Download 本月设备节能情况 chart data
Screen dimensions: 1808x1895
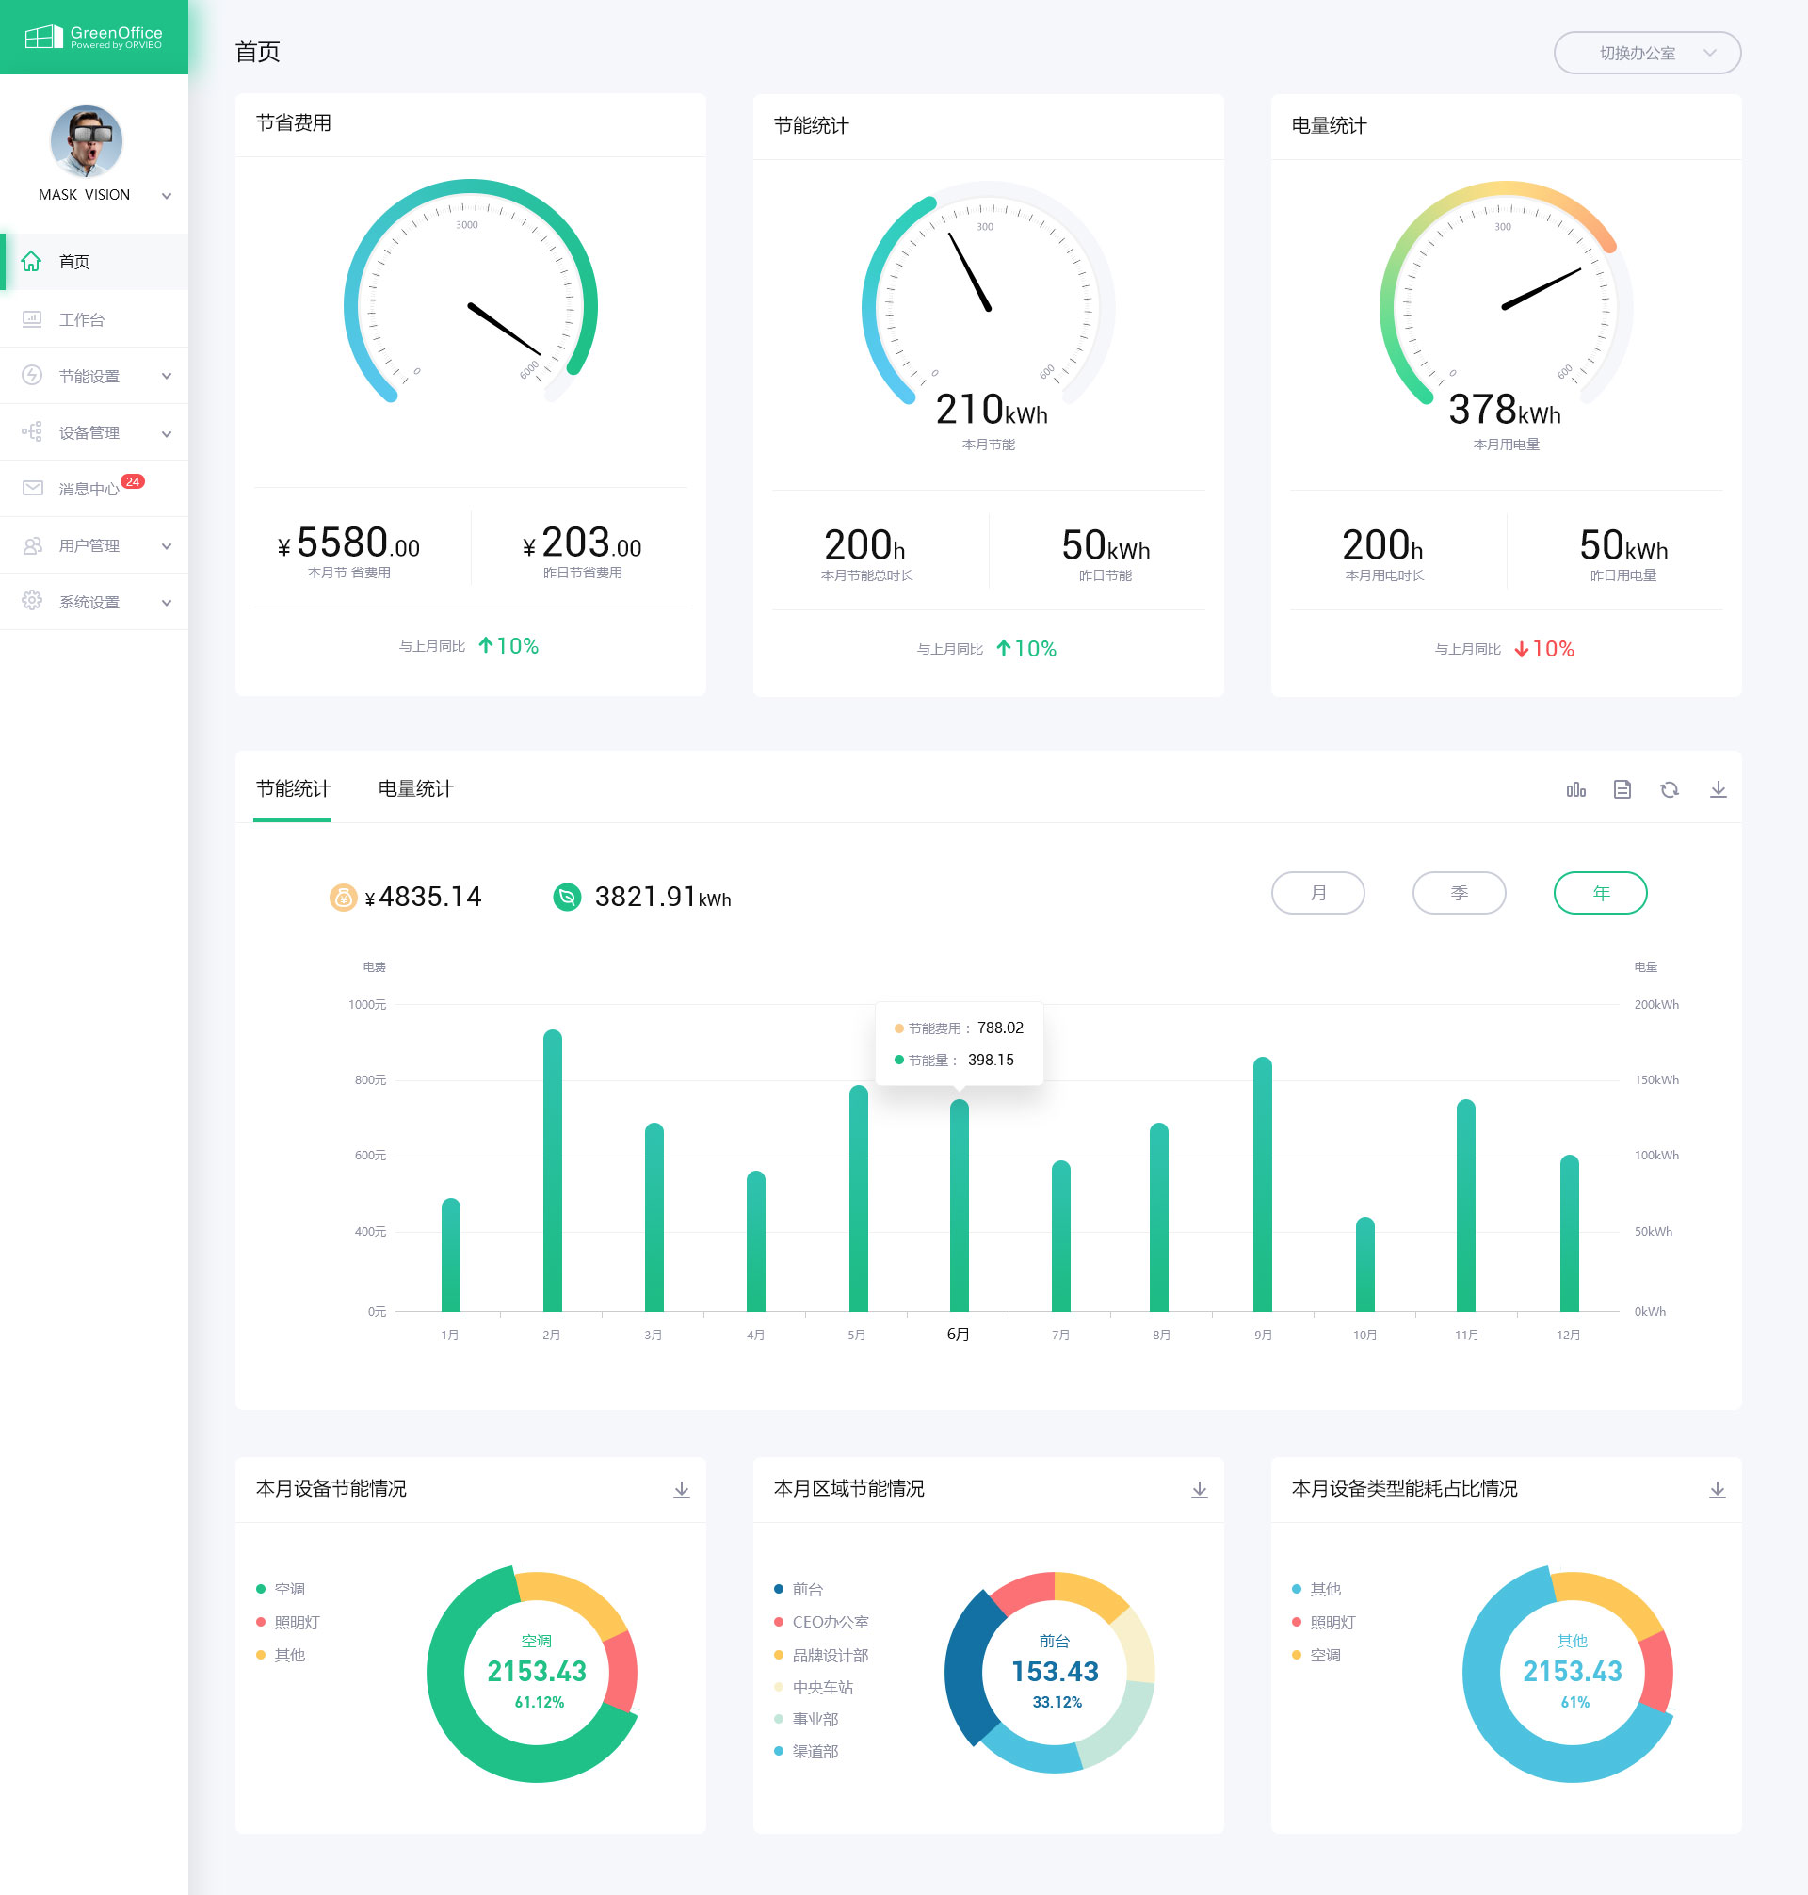tap(682, 1489)
